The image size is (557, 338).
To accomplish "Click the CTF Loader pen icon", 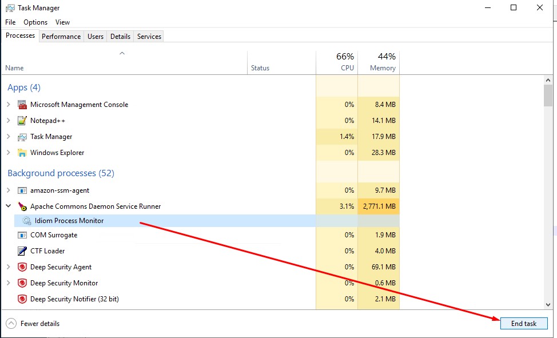I will pos(22,251).
